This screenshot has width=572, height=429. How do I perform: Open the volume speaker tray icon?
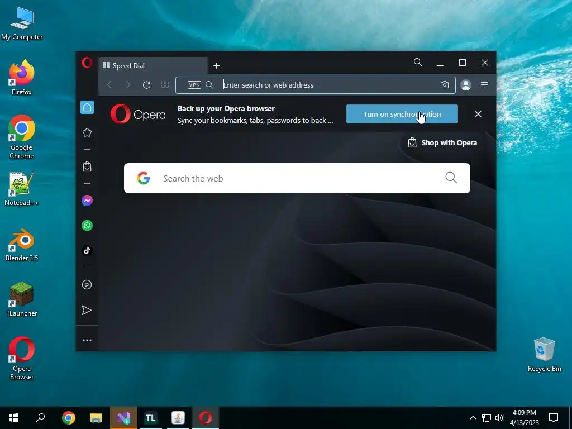point(499,418)
